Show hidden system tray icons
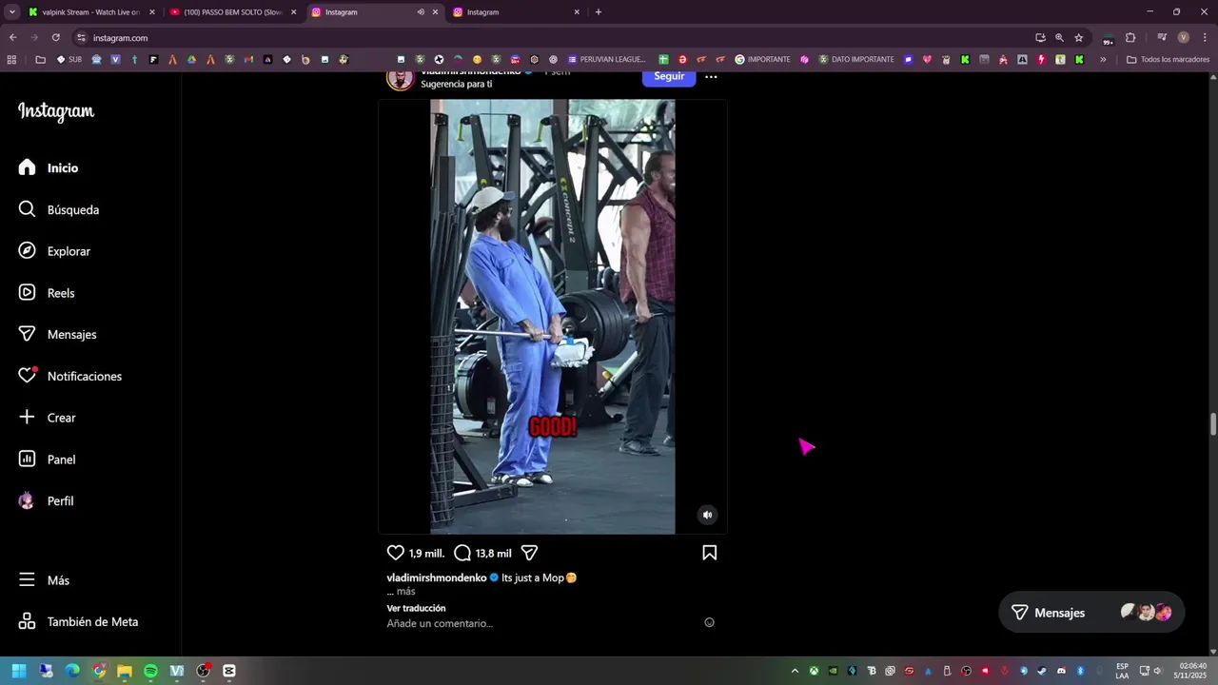 795,671
